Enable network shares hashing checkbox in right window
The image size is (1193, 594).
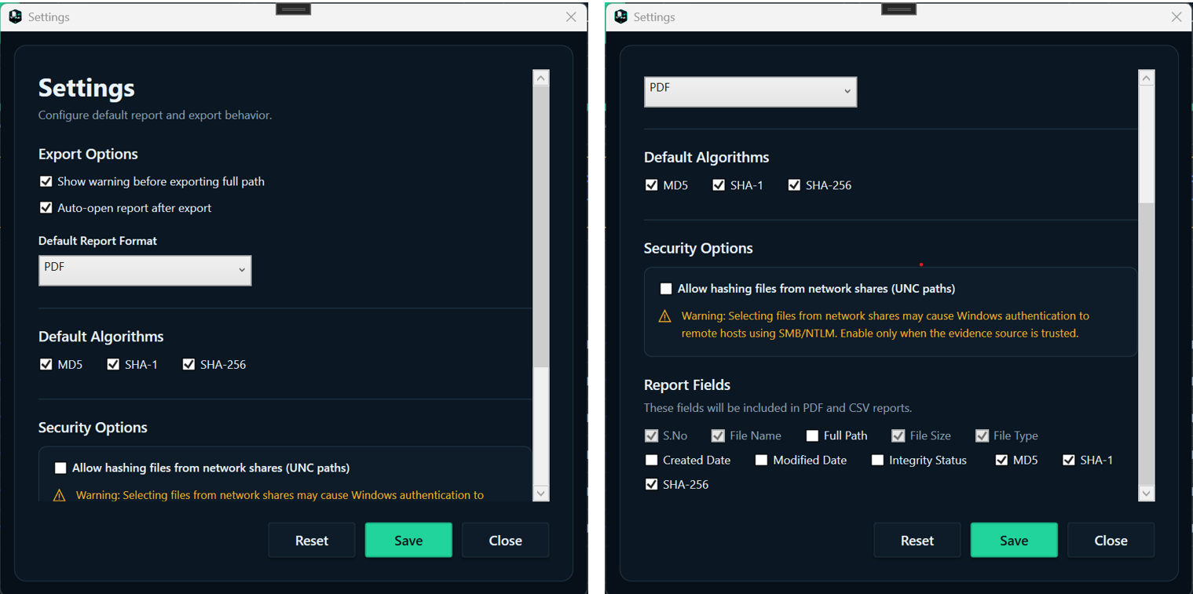(x=666, y=289)
